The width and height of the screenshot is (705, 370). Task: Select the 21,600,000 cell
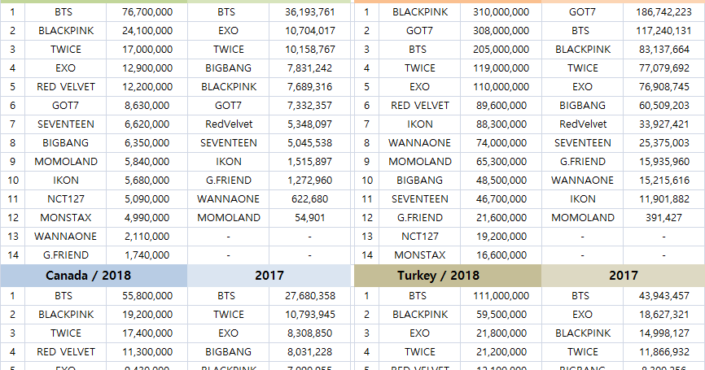tap(501, 218)
